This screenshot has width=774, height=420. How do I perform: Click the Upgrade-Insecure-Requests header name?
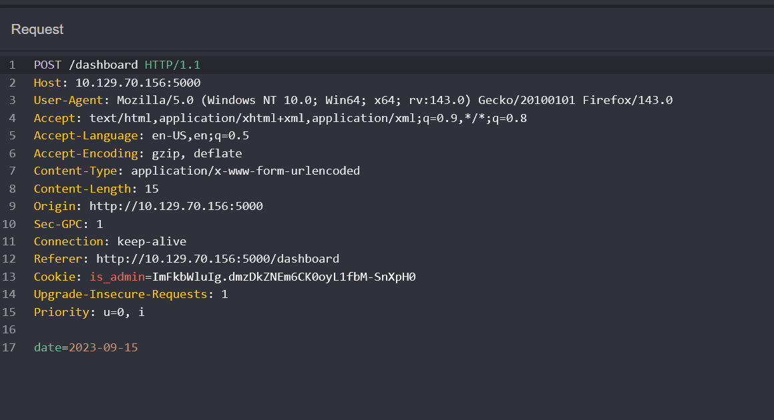pos(121,294)
